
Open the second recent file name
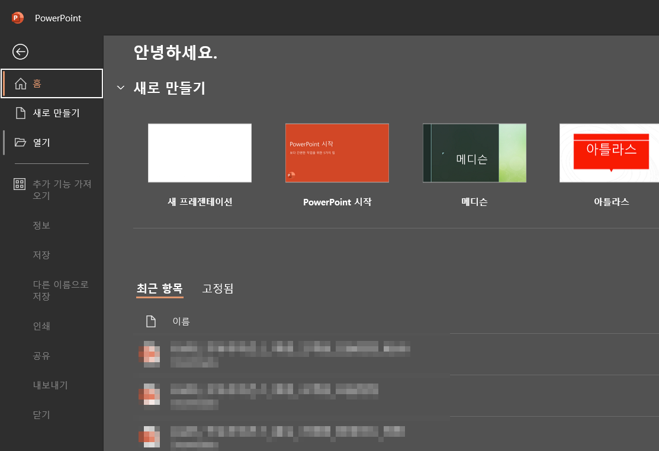point(274,391)
